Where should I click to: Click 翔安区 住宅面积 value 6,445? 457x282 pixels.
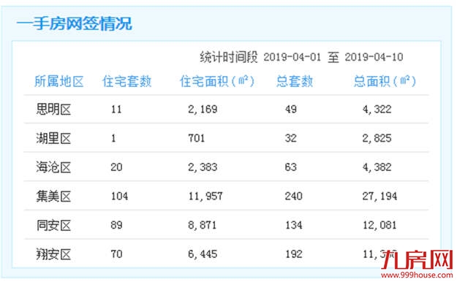click(x=203, y=254)
